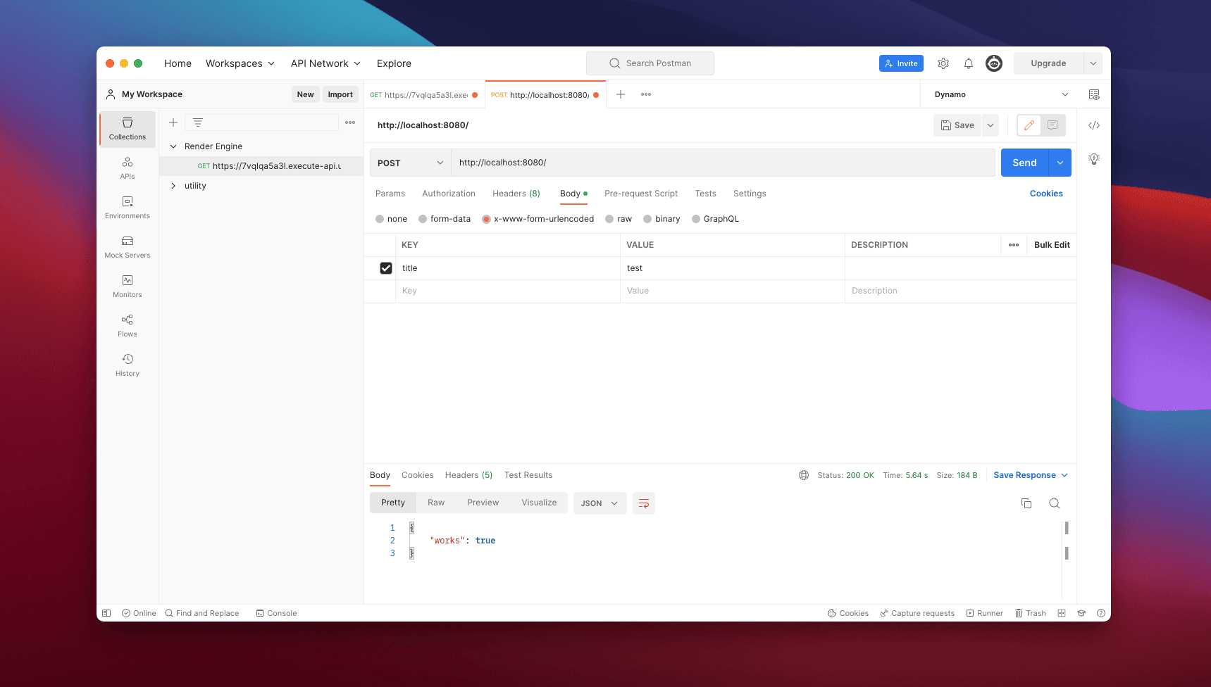The height and width of the screenshot is (687, 1211).
Task: Open the Collections sidebar panel
Action: (x=128, y=129)
